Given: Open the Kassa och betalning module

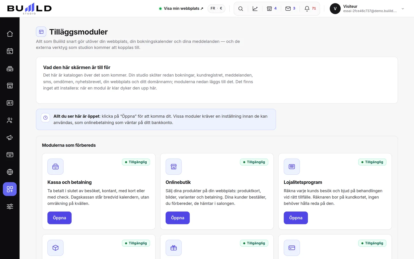Looking at the screenshot, I should click(x=60, y=218).
